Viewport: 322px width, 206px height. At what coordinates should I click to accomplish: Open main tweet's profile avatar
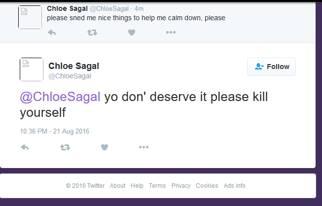pos(32,69)
